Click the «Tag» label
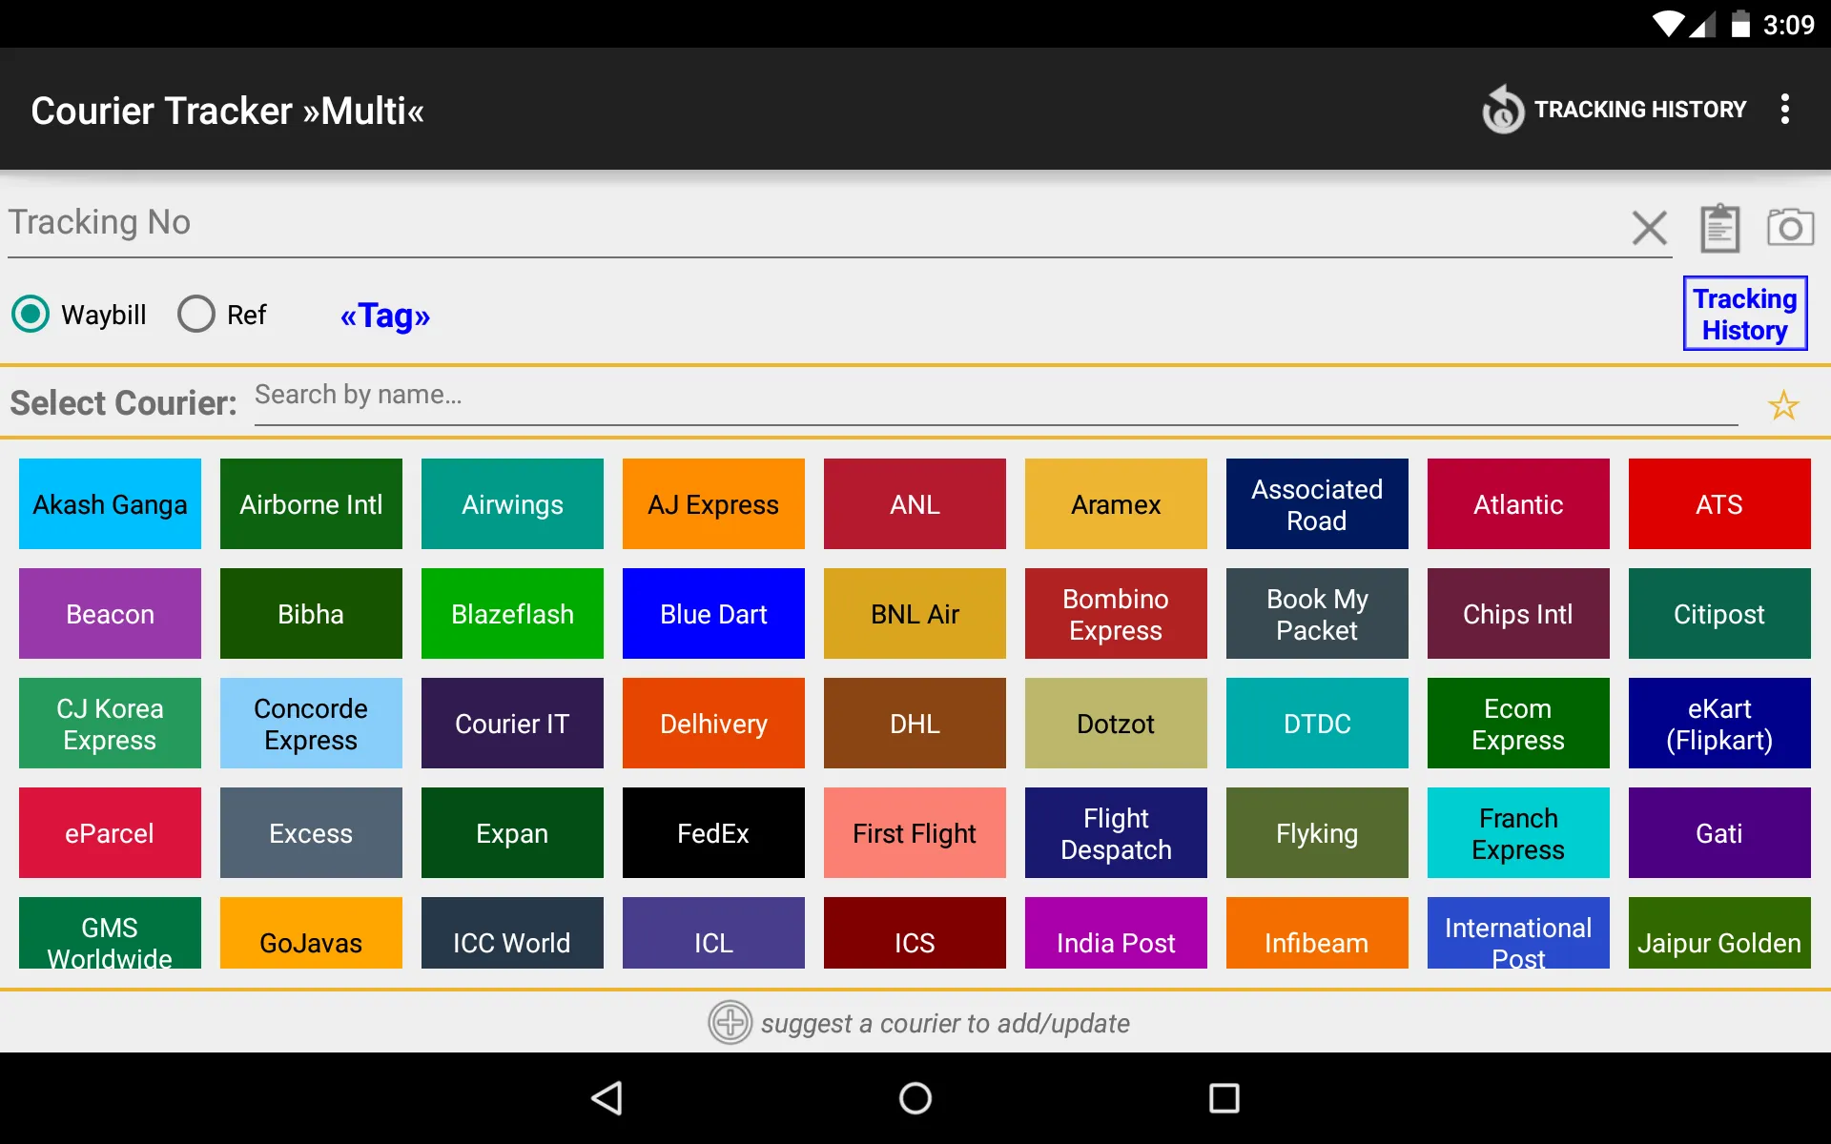Viewport: 1831px width, 1144px height. [x=383, y=316]
